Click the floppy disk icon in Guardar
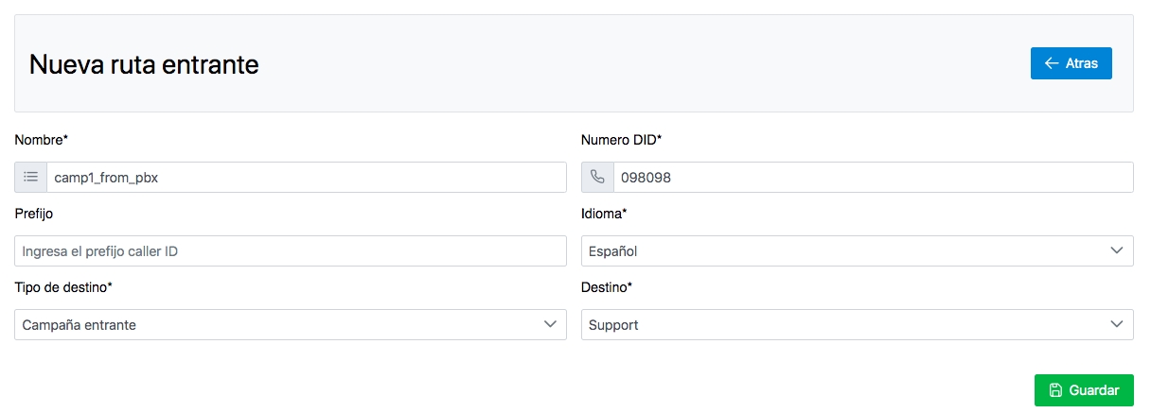The width and height of the screenshot is (1151, 413). [1055, 390]
